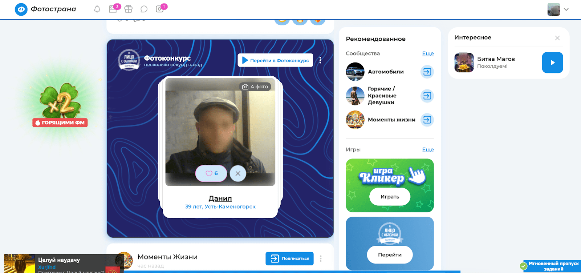Click Перейти в Фотоконкурс button
The width and height of the screenshot is (581, 273).
click(276, 60)
